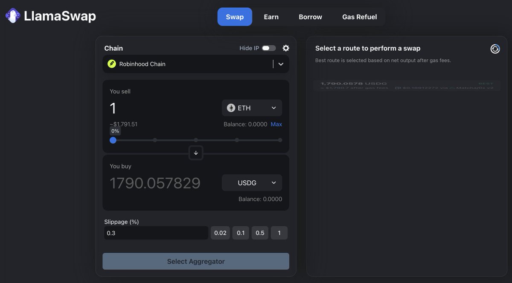This screenshot has width=512, height=283.
Task: Click the LlamaSwap llama logo icon
Action: click(13, 16)
